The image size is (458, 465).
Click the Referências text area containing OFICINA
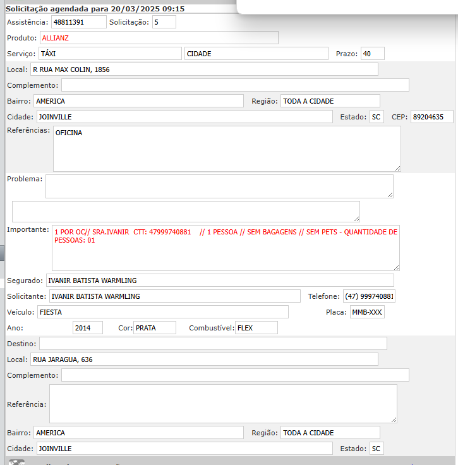226,148
